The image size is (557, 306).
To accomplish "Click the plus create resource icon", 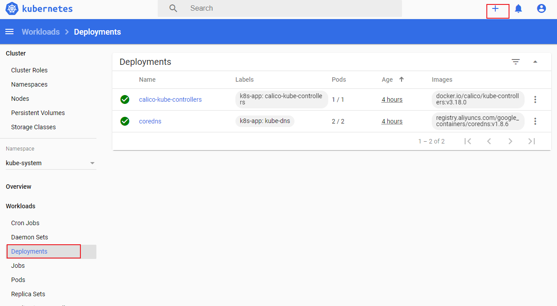I will coord(496,8).
